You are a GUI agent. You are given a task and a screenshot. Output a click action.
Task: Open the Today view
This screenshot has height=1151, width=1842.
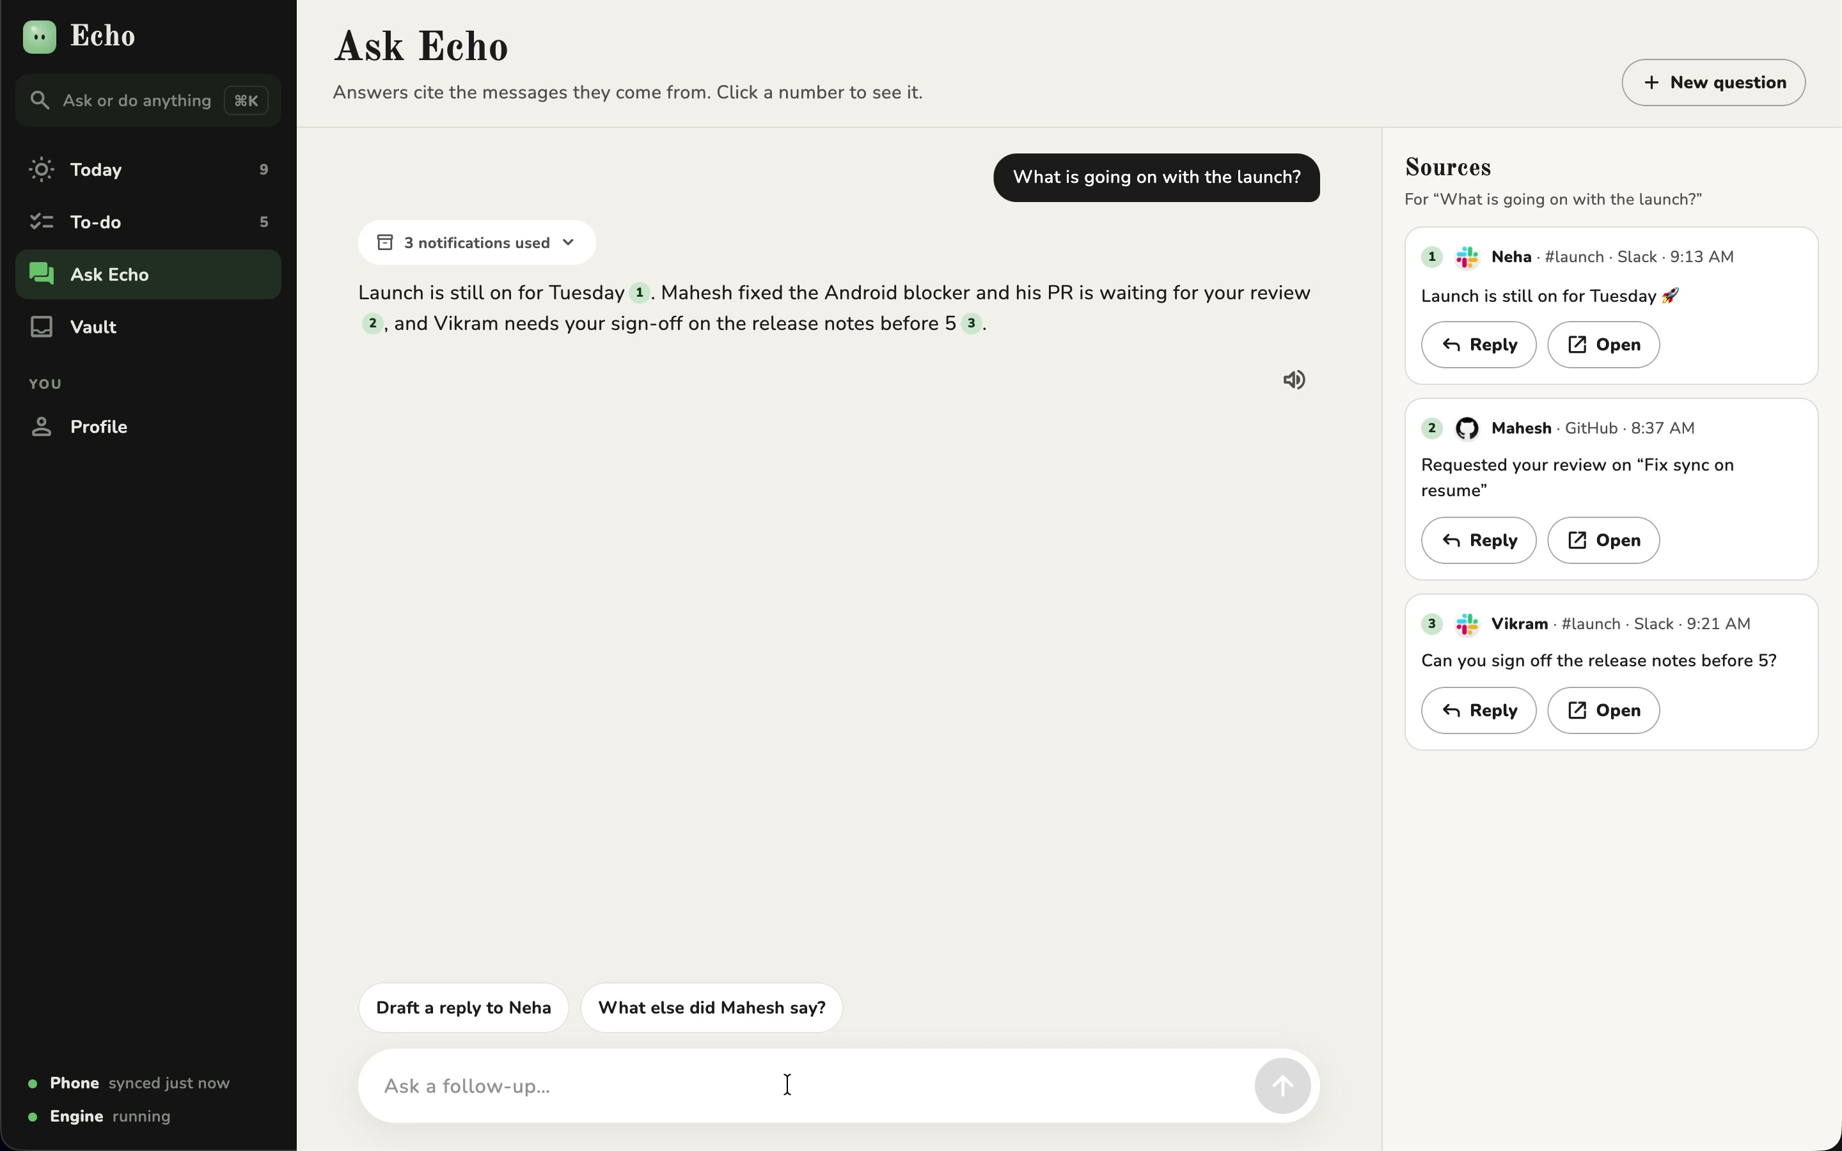148,169
